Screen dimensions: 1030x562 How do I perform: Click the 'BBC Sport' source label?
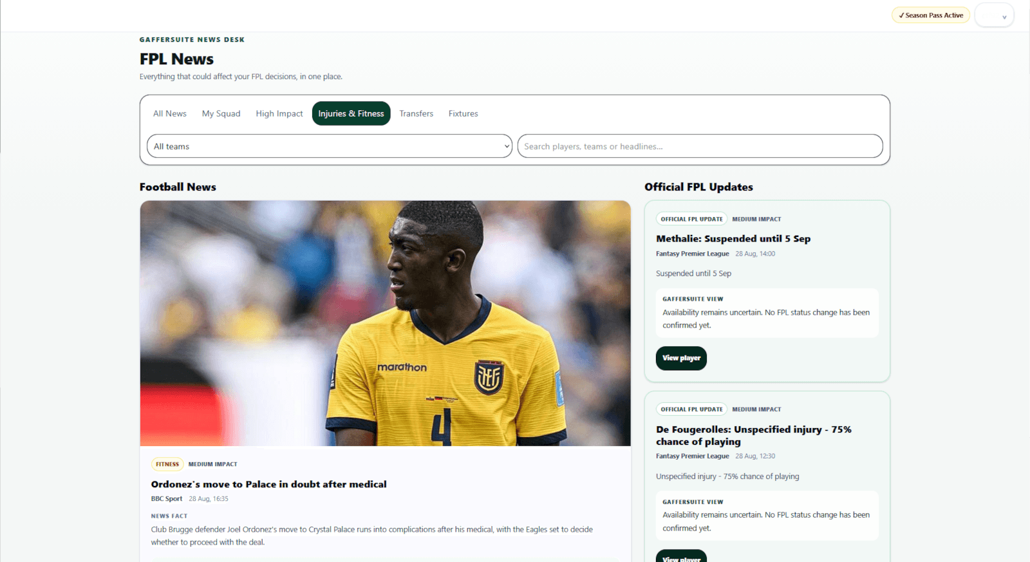167,499
